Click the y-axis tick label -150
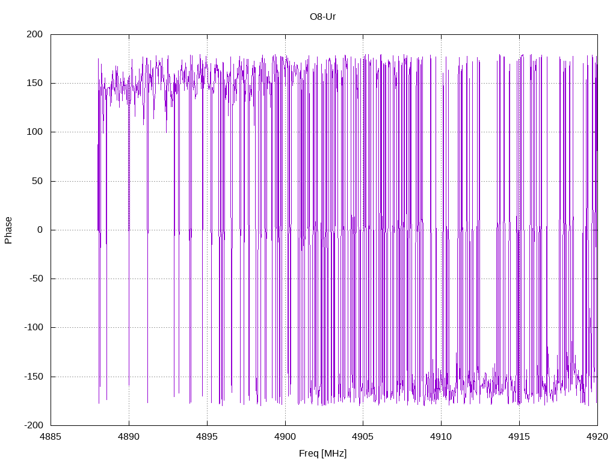This screenshot has height=462, width=616. click(x=34, y=377)
